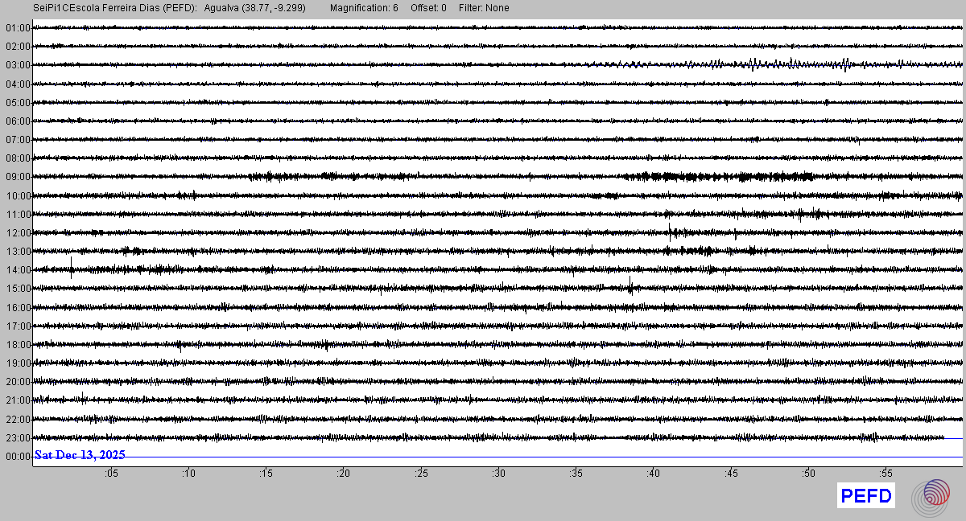This screenshot has height=521, width=966.
Task: Click the 15:00 hour row label
Action: [x=17, y=289]
